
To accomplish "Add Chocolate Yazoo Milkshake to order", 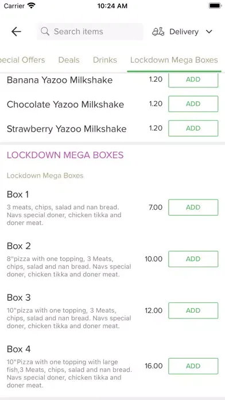I will pyautogui.click(x=193, y=104).
